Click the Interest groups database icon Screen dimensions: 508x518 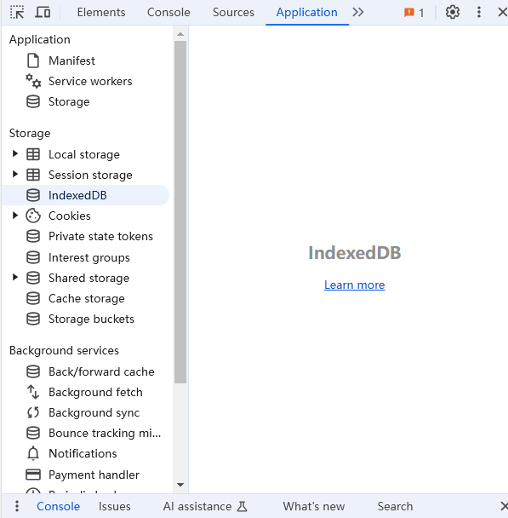[x=33, y=257]
